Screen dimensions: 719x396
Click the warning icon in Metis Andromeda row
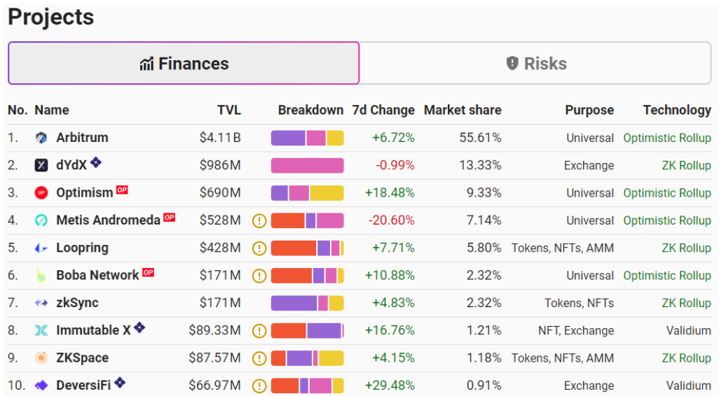[259, 221]
